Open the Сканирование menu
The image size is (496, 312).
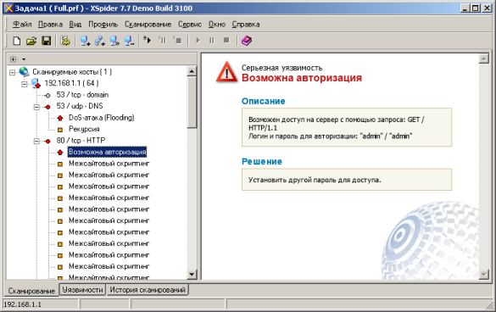click(148, 25)
